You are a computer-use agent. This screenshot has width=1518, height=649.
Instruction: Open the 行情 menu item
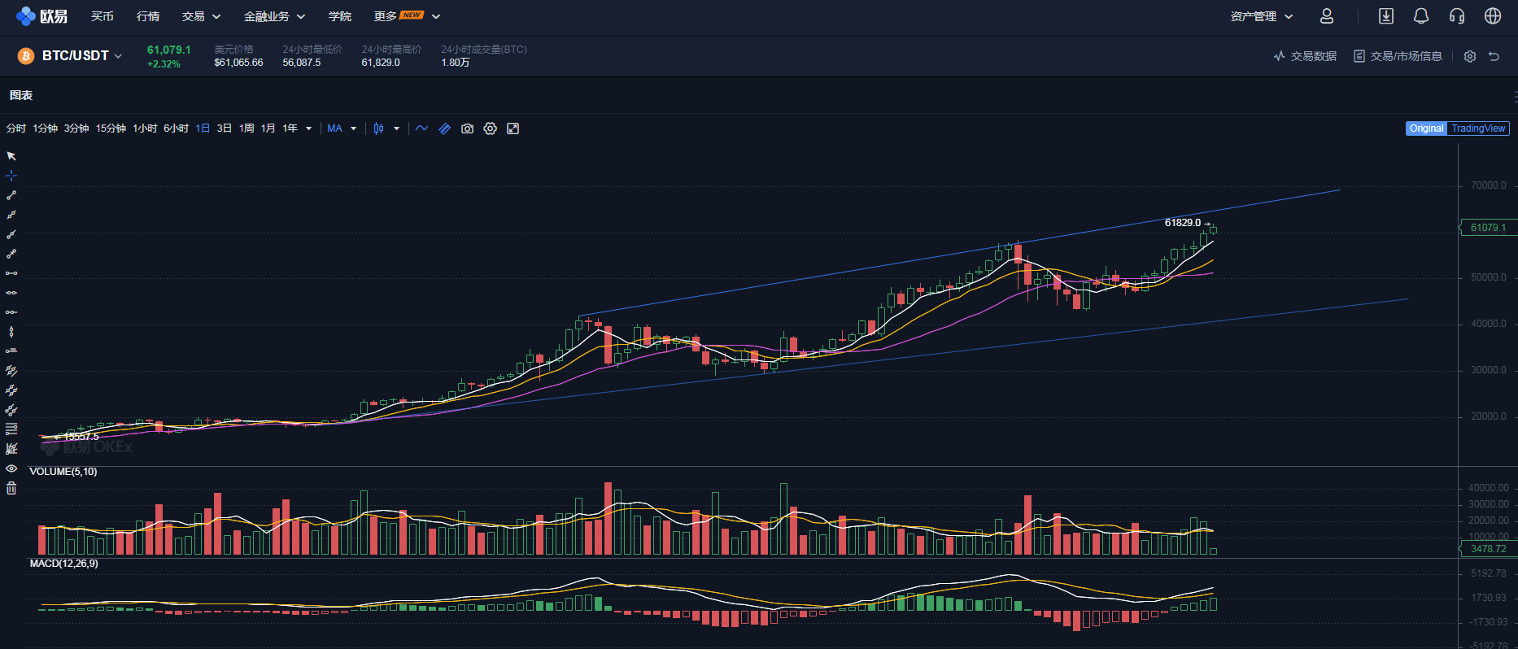(x=148, y=16)
